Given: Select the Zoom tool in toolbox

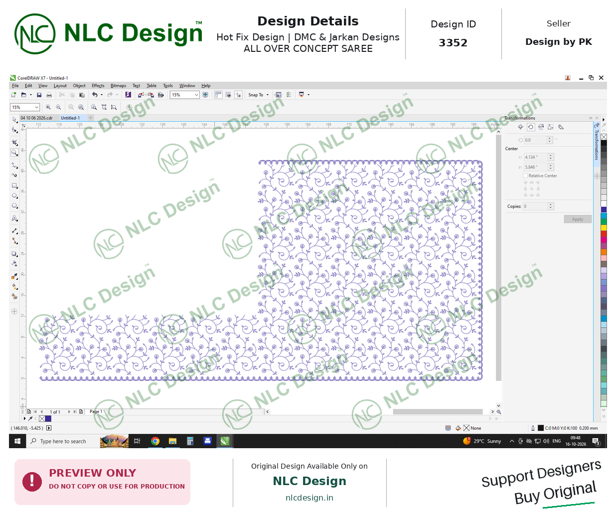Looking at the screenshot, I should coord(14,153).
